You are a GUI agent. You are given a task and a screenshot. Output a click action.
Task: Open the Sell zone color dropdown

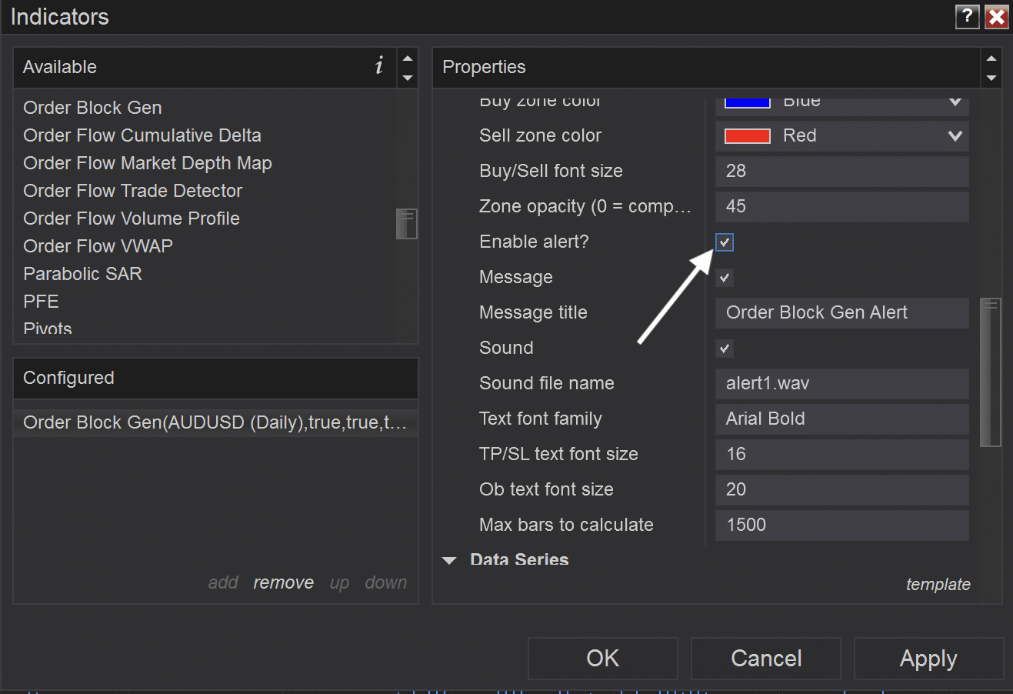click(955, 136)
